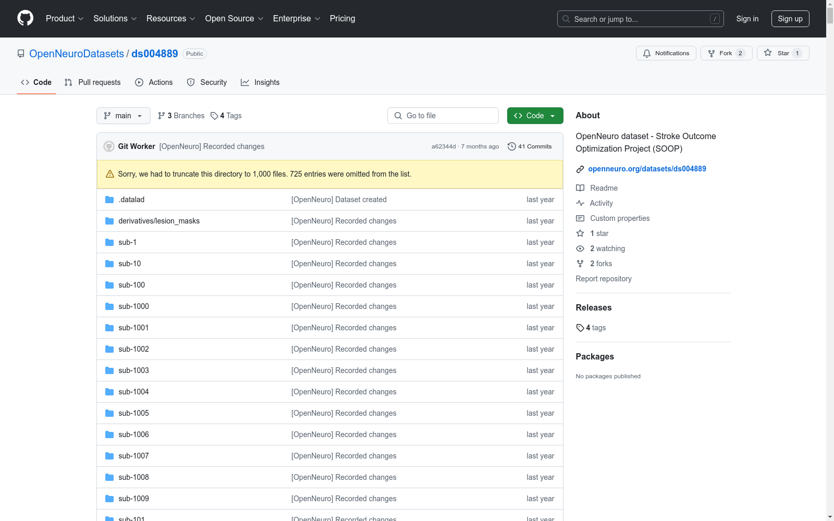Image resolution: width=834 pixels, height=521 pixels.
Task: Click the Search or jump to field
Action: tap(641, 19)
